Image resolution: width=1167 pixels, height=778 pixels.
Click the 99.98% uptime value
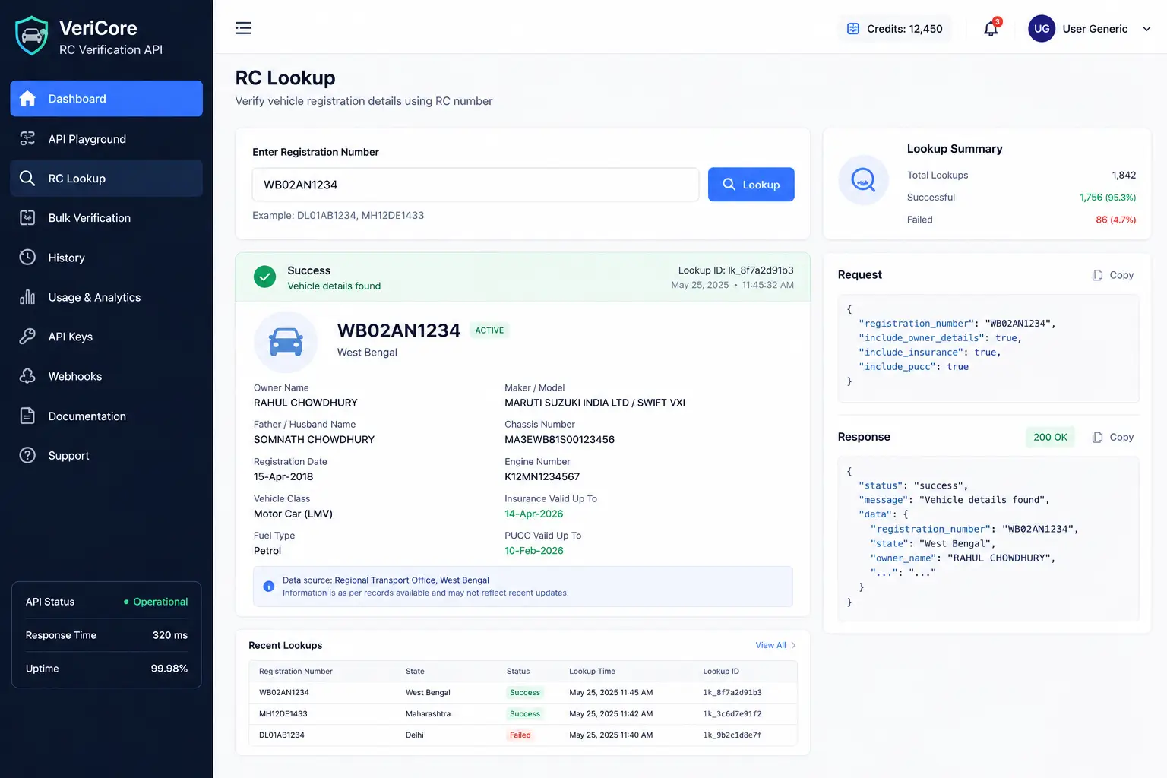pyautogui.click(x=169, y=669)
